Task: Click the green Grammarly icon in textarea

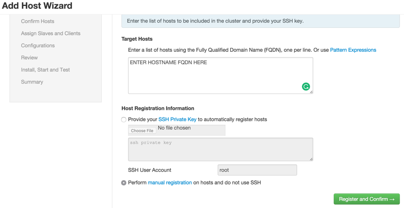Action: tap(306, 86)
